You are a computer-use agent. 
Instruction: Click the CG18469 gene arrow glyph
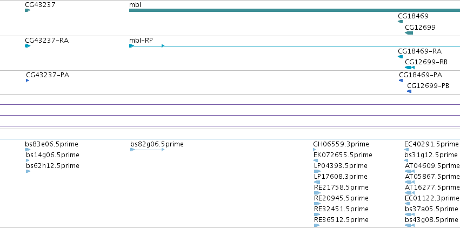(400, 22)
